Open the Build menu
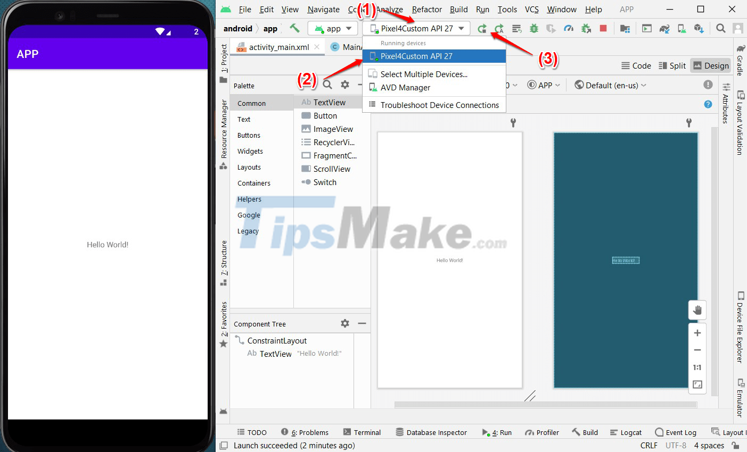747x452 pixels. [458, 9]
